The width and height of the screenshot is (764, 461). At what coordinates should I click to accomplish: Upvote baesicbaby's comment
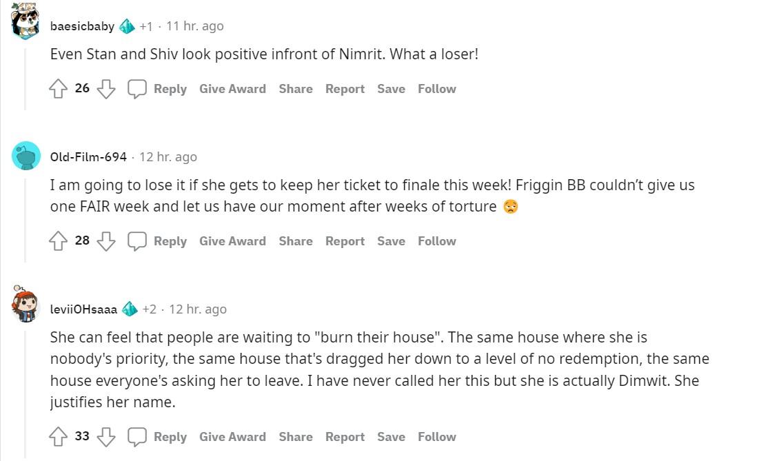[59, 89]
